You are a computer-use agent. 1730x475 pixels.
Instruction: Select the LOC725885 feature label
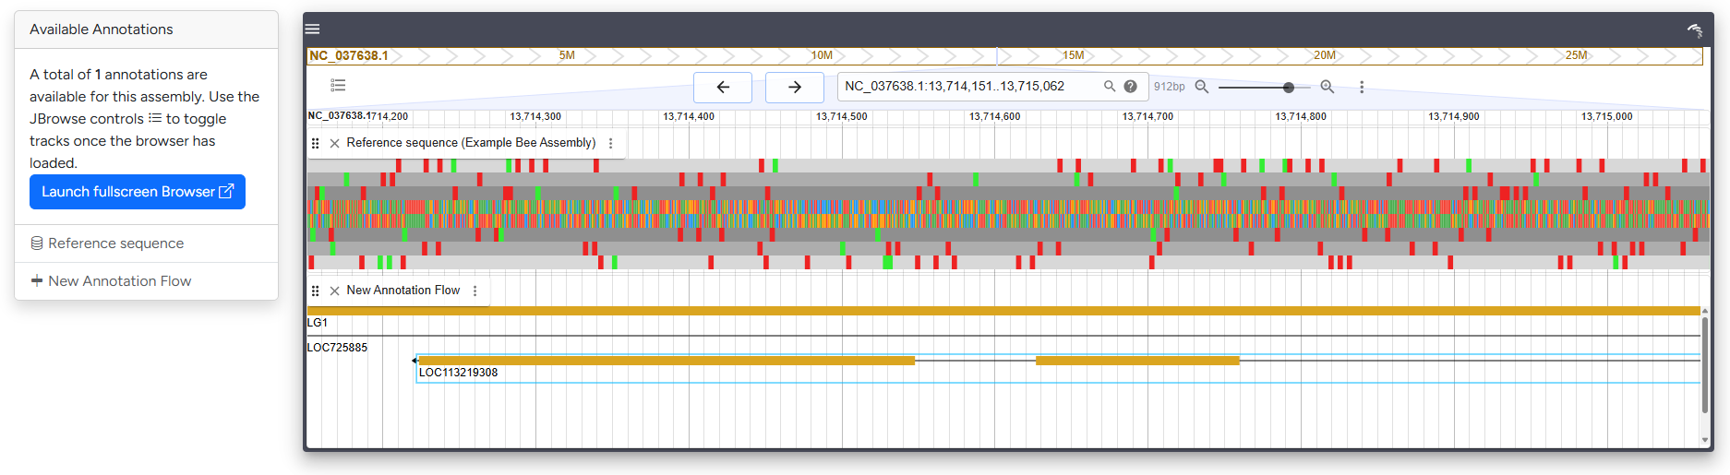click(x=337, y=348)
